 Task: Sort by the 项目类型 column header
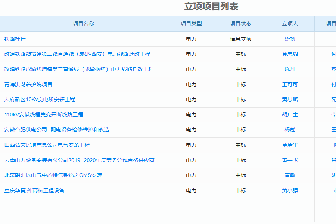(191, 24)
